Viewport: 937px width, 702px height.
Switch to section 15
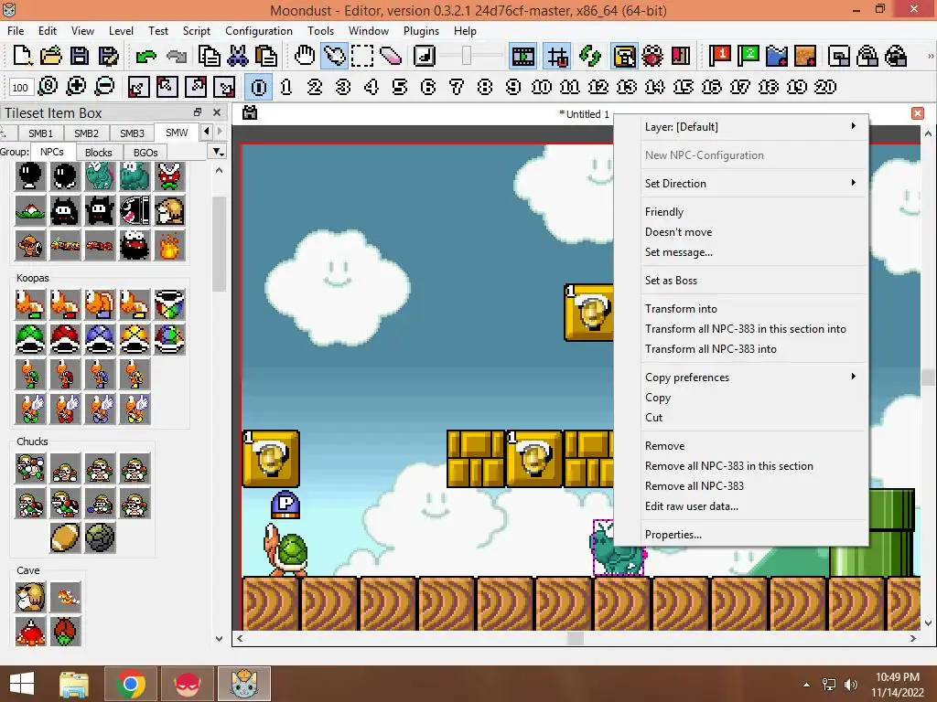click(x=683, y=87)
